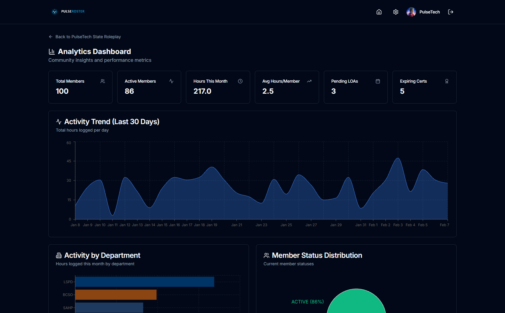Click the 60 y-axis label
This screenshot has height=313, width=505.
(69, 143)
